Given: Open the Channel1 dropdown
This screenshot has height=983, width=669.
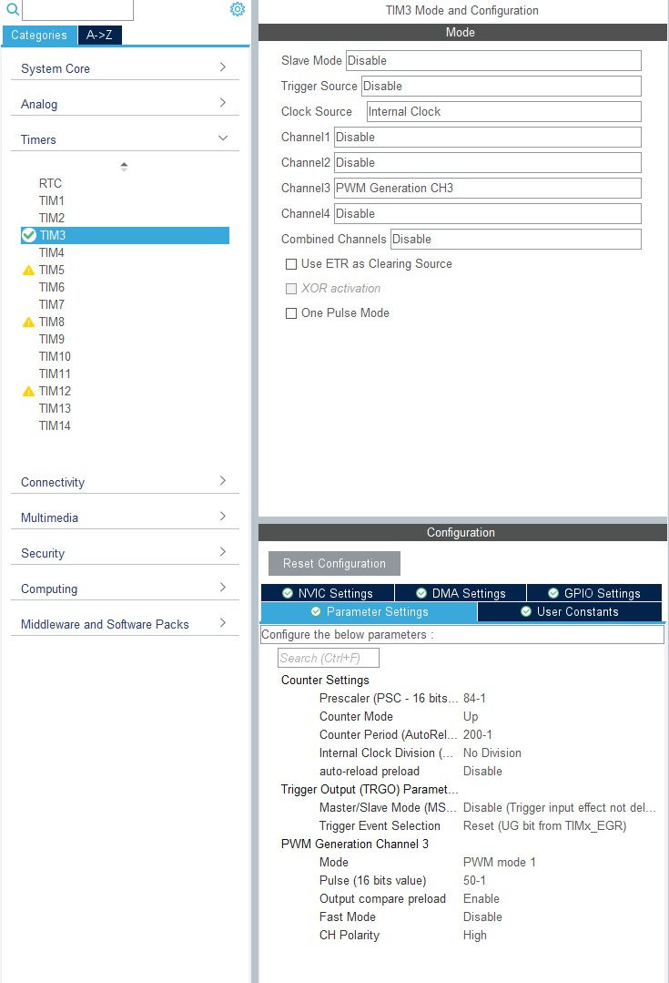Looking at the screenshot, I should point(487,138).
